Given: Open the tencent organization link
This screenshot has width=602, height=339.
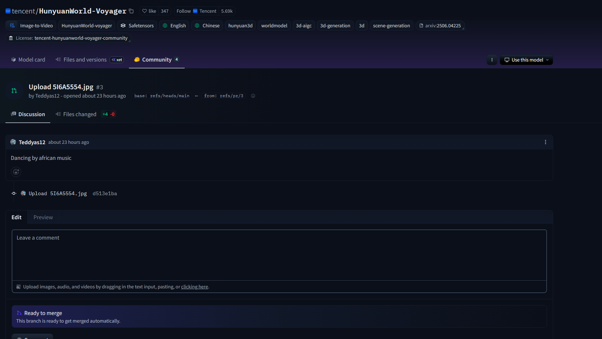Looking at the screenshot, I should pos(23,11).
